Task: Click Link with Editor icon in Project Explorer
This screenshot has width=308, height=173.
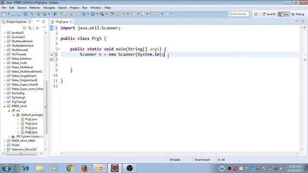Action: tap(30, 28)
